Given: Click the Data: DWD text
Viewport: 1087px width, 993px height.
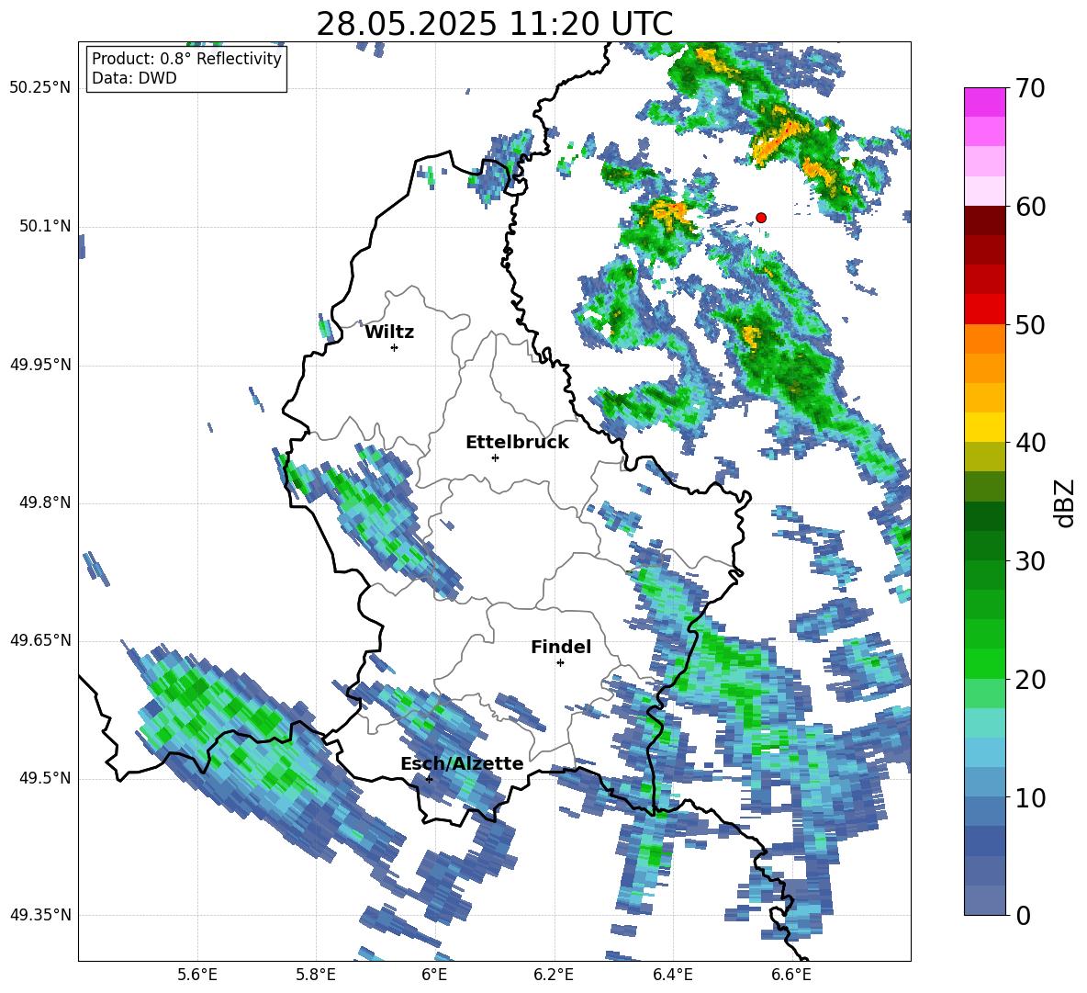Looking at the screenshot, I should coord(134,78).
